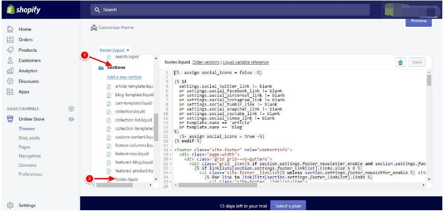
Task: Switch to the footer.liquid tab
Action: pos(112,50)
